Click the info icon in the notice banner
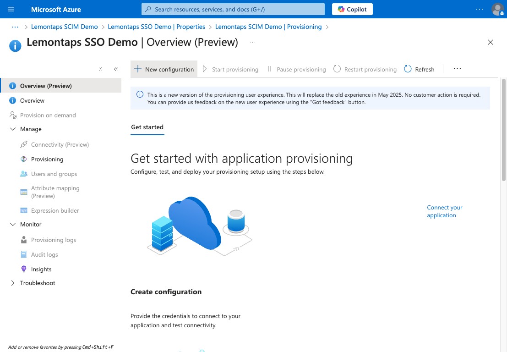507x352 pixels. (x=140, y=94)
